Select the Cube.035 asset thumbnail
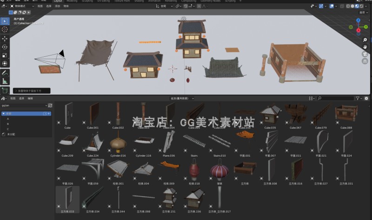 270,115
